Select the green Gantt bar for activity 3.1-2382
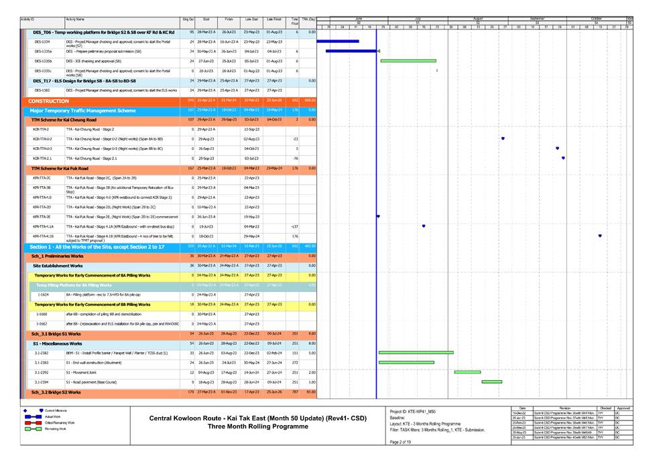Screen dimensions: 671x474 416,352
